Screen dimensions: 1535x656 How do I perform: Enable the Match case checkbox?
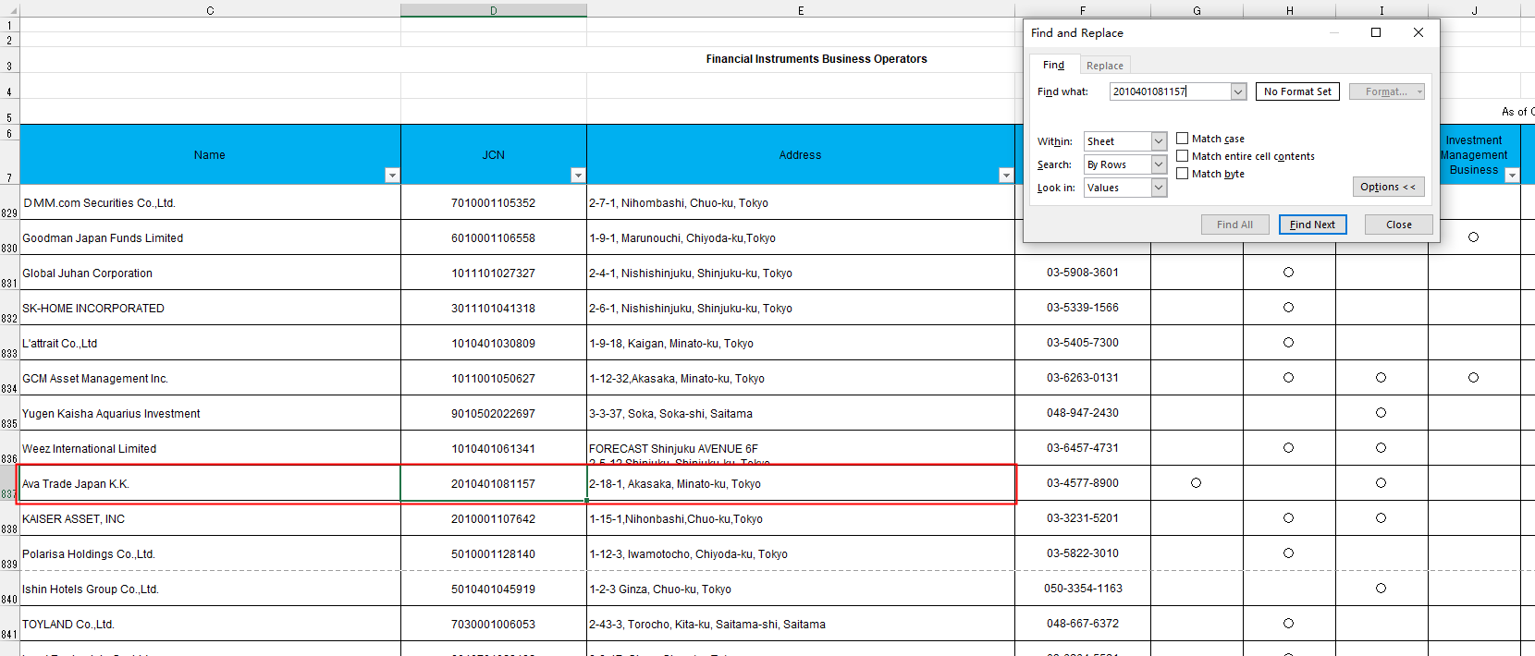click(1183, 139)
